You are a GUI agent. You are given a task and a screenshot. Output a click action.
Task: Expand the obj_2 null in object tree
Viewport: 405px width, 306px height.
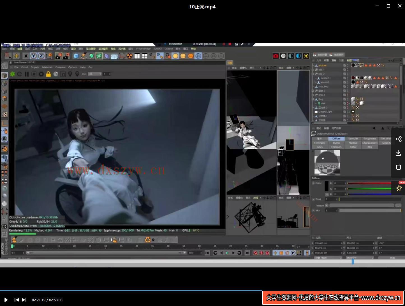(313, 74)
